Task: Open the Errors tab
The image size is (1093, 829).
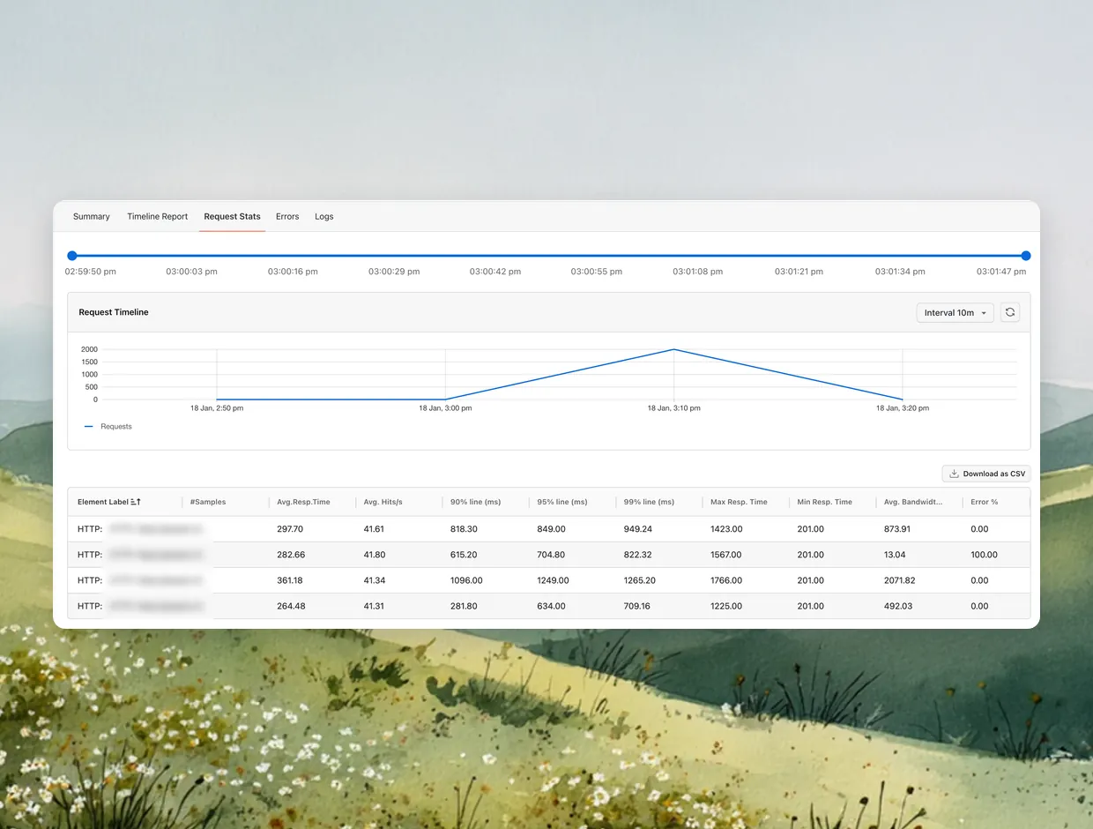Action: click(287, 216)
